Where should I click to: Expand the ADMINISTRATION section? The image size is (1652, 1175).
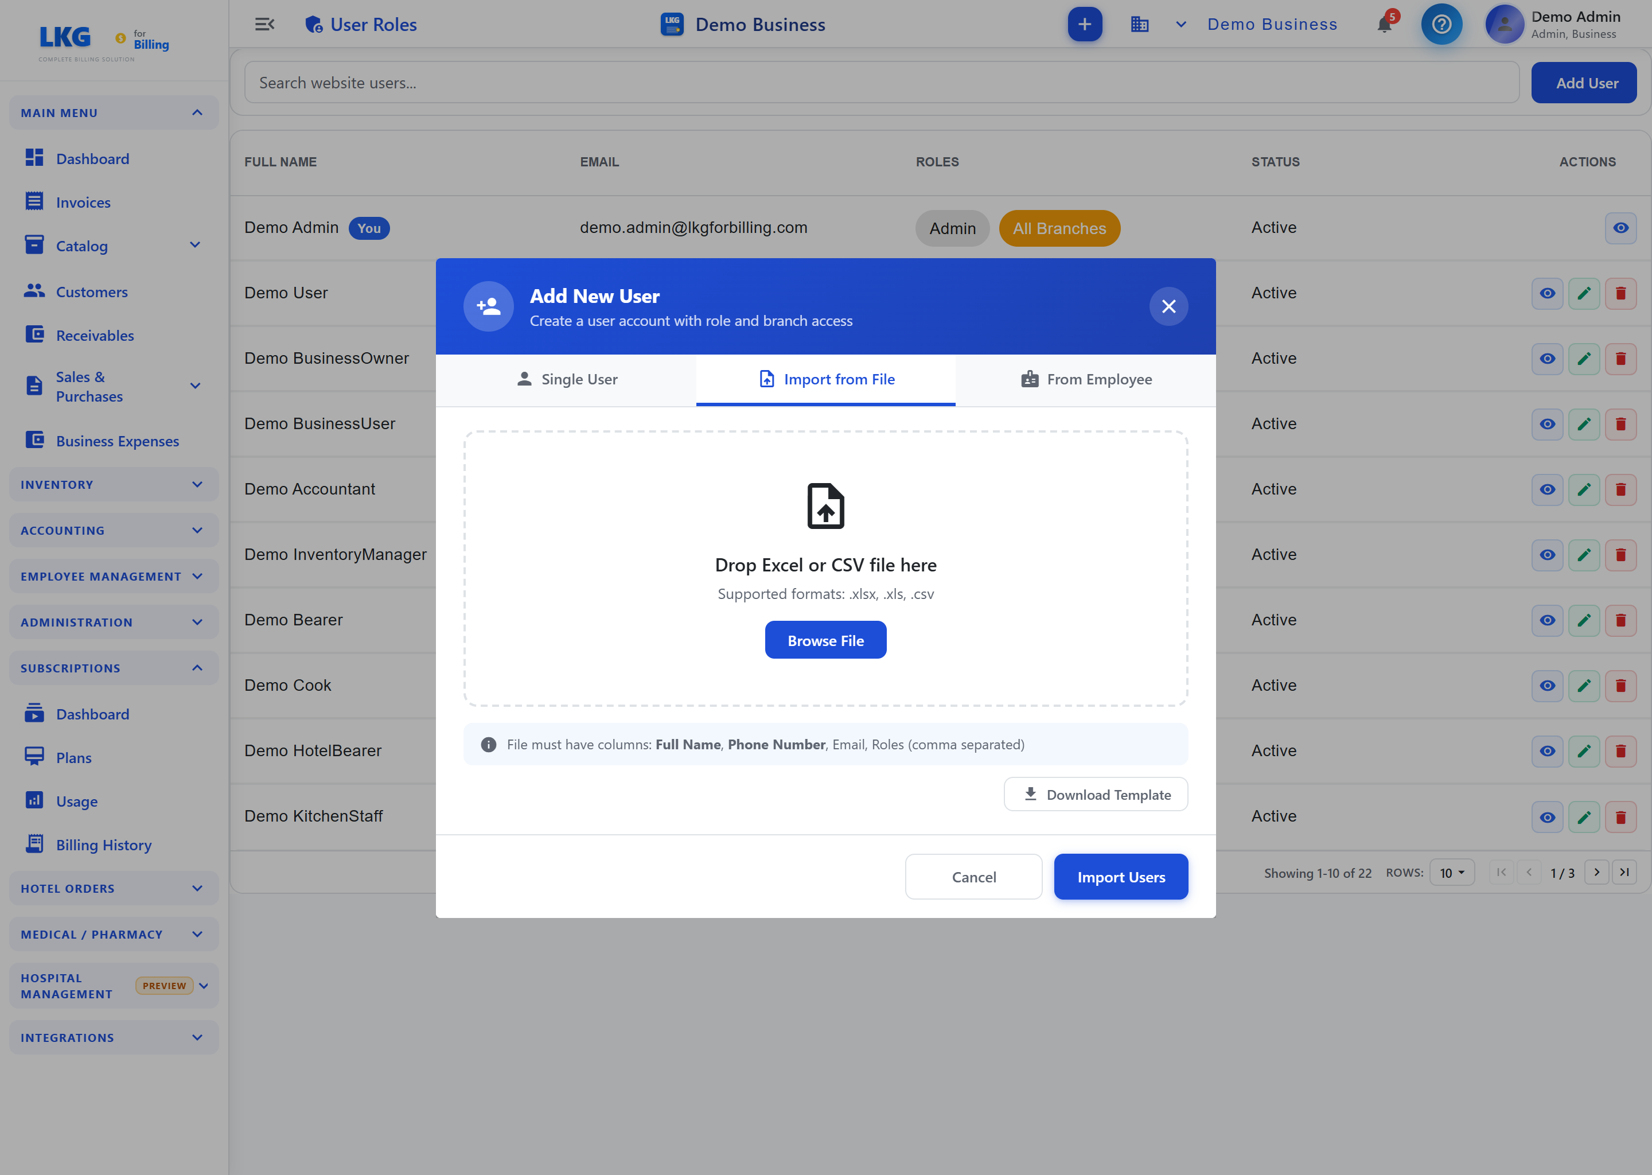click(114, 622)
